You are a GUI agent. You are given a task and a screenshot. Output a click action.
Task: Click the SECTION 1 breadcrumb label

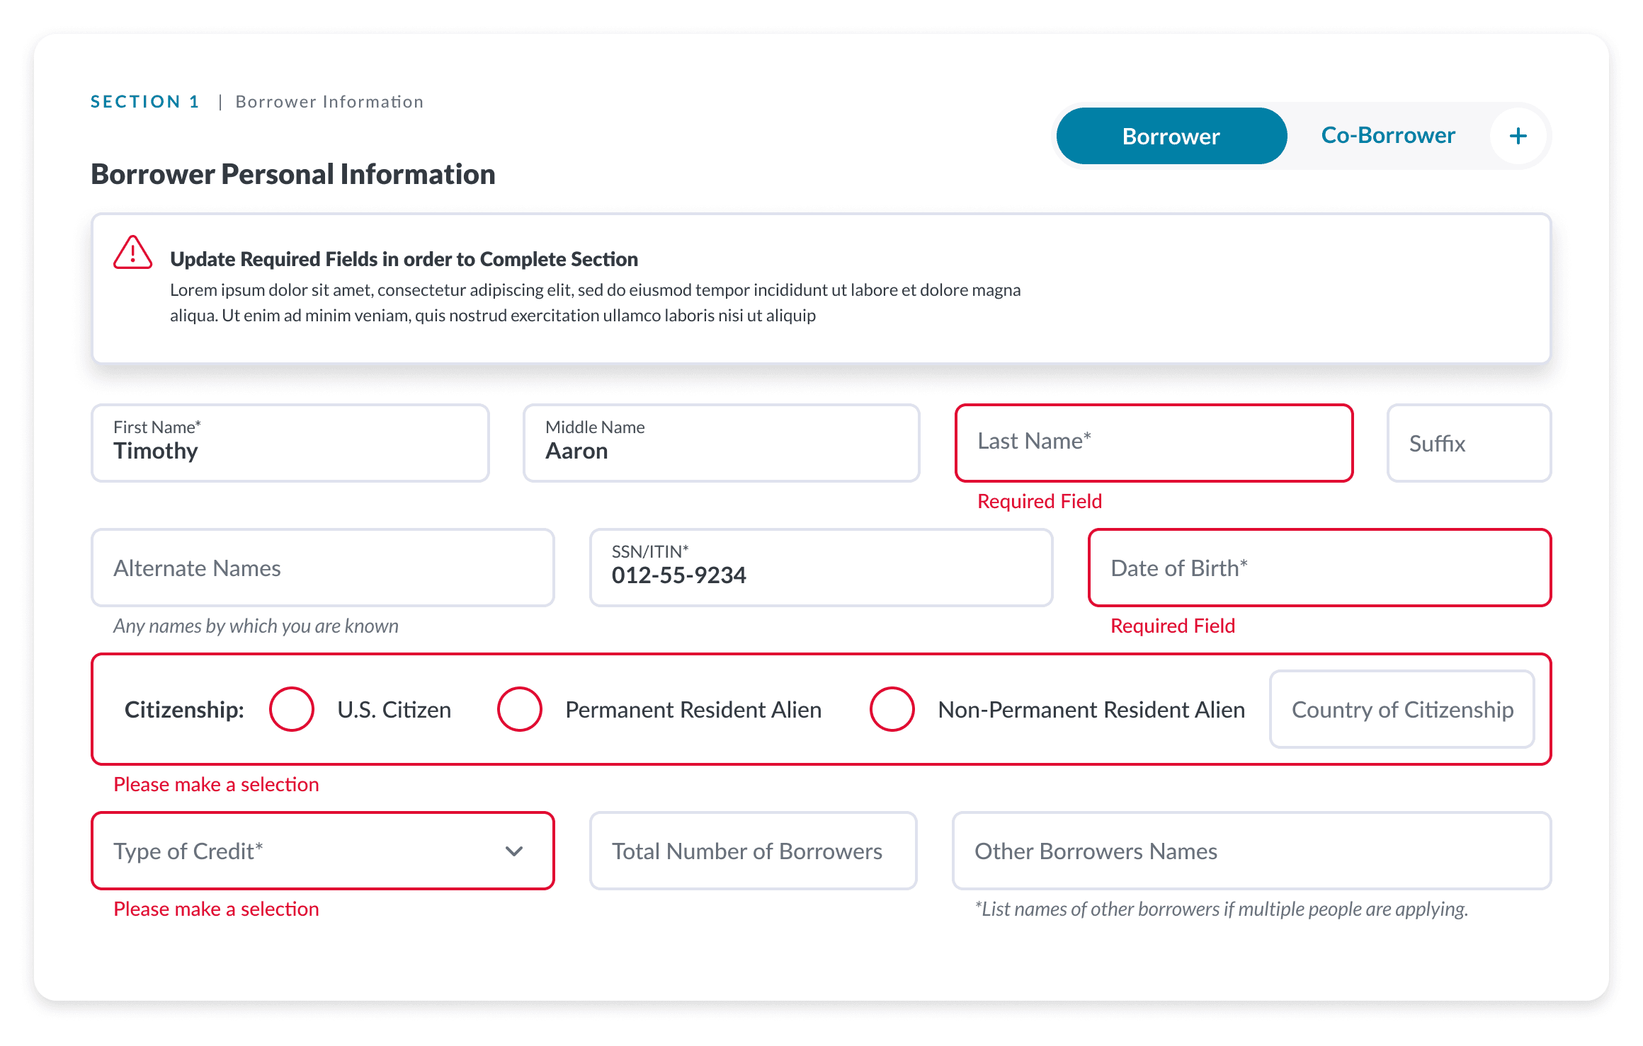tap(145, 102)
